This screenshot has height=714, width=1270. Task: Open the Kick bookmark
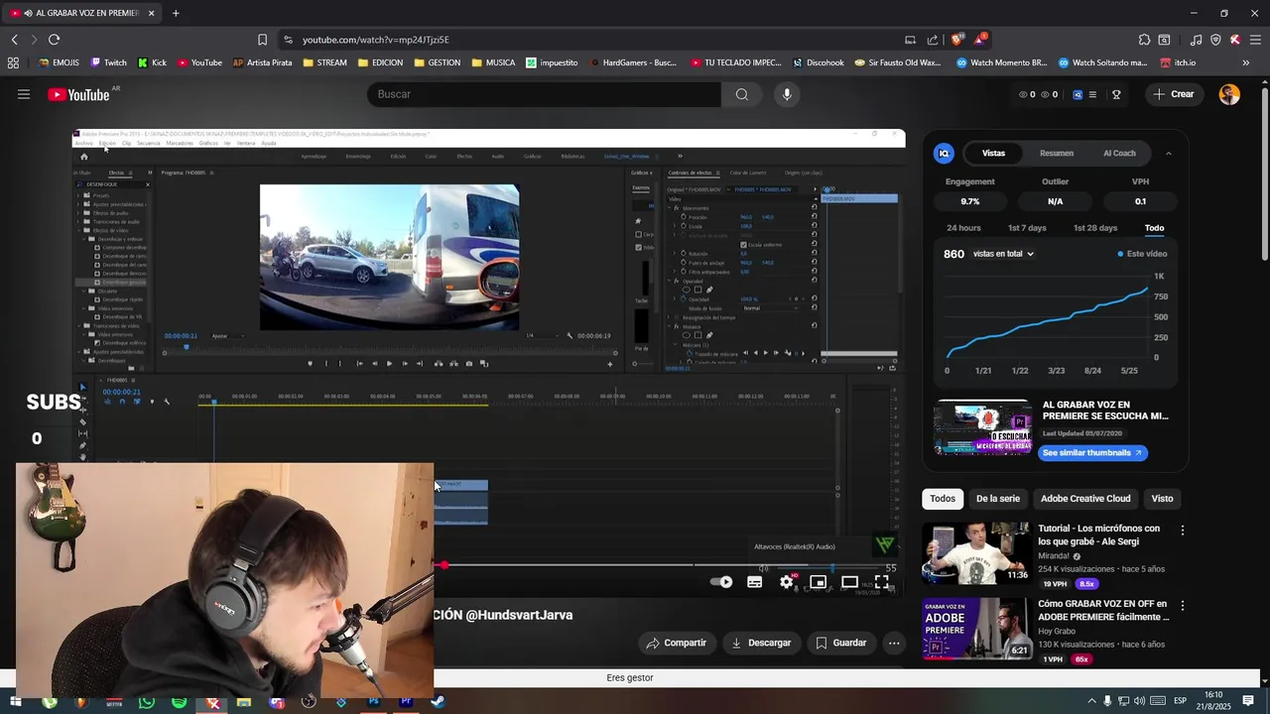[x=152, y=62]
